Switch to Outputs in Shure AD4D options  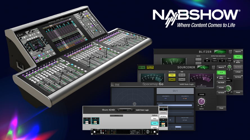(155, 128)
